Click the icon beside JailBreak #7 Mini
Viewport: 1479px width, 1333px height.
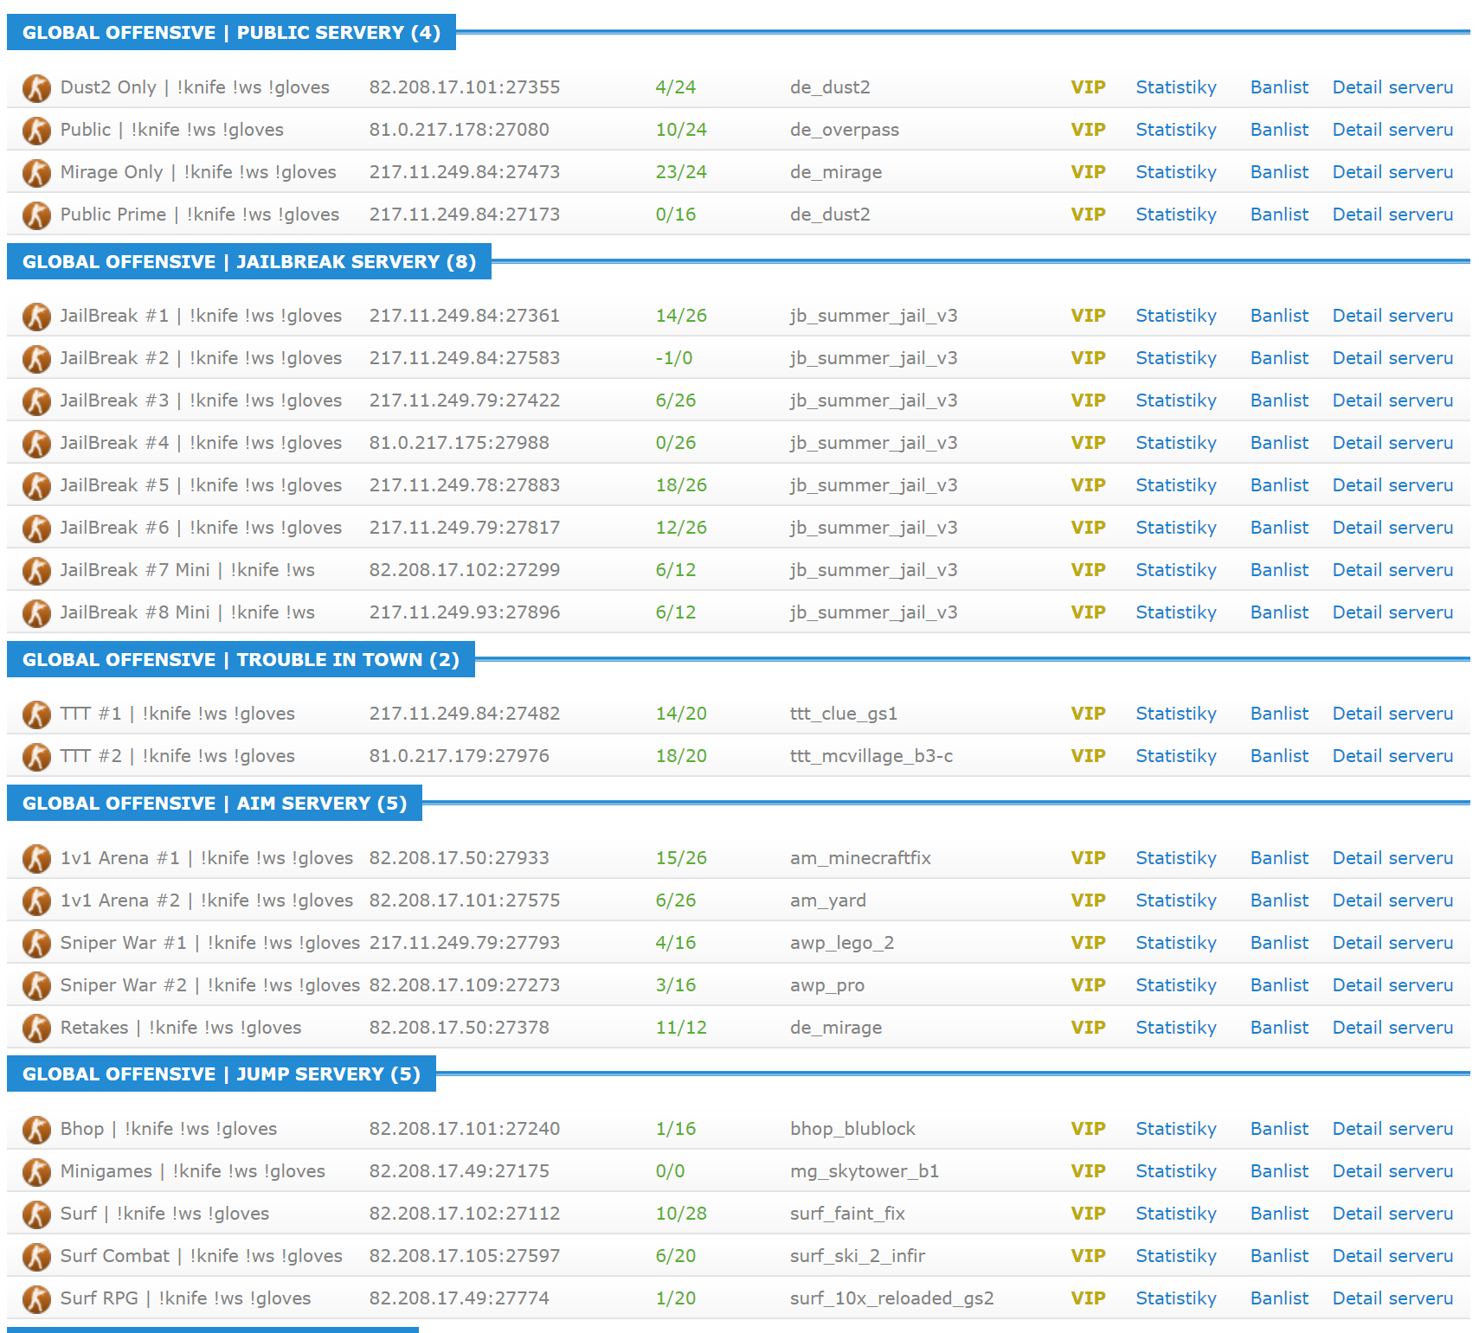tap(36, 571)
